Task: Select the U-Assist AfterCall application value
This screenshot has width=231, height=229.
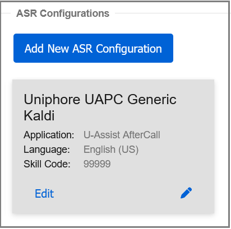Action: (122, 135)
